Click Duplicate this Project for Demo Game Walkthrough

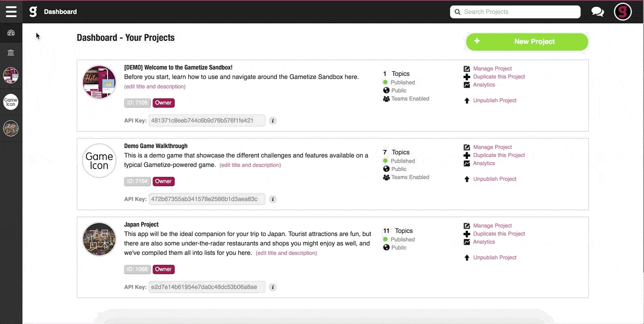499,155
